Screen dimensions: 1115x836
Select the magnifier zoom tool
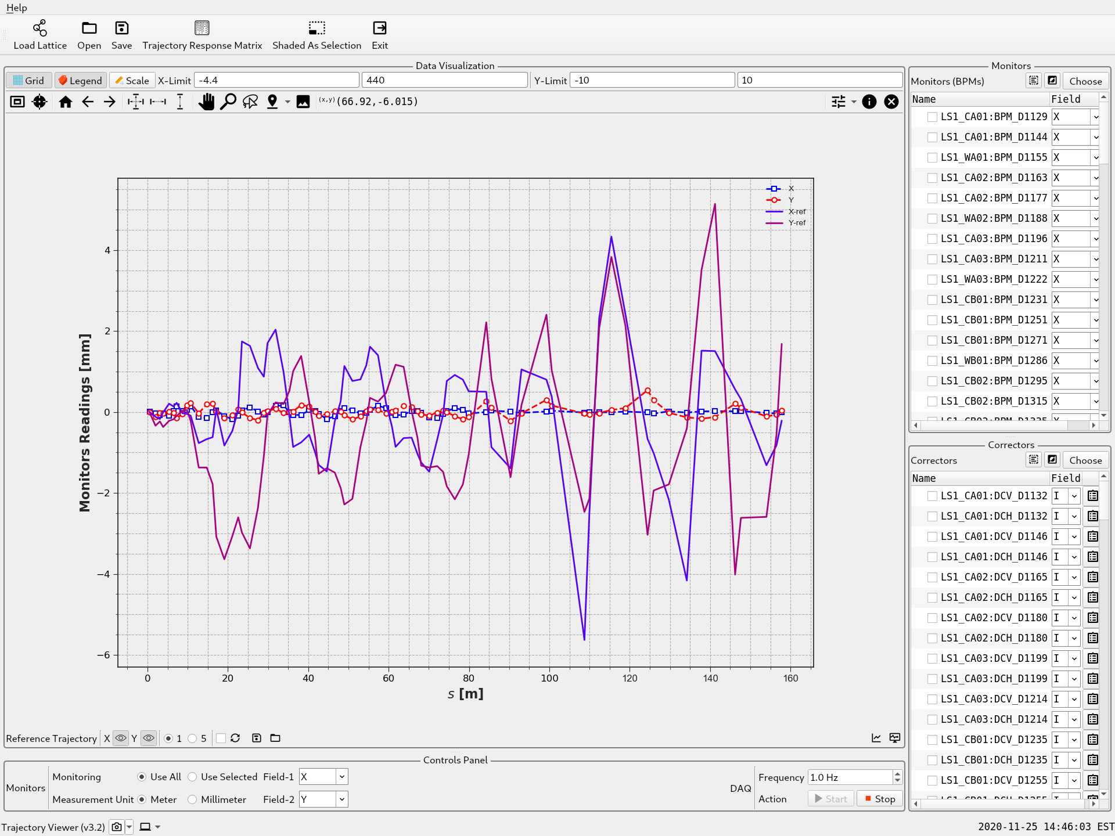[228, 102]
